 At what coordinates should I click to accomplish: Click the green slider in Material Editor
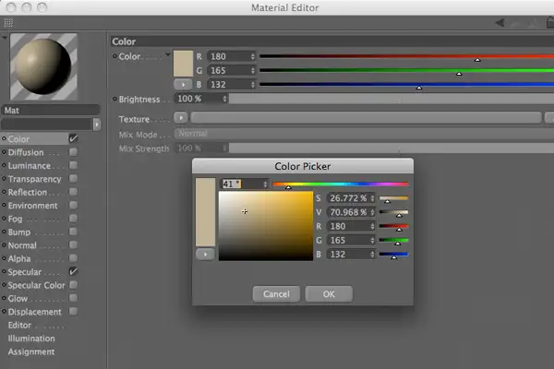[x=406, y=71]
